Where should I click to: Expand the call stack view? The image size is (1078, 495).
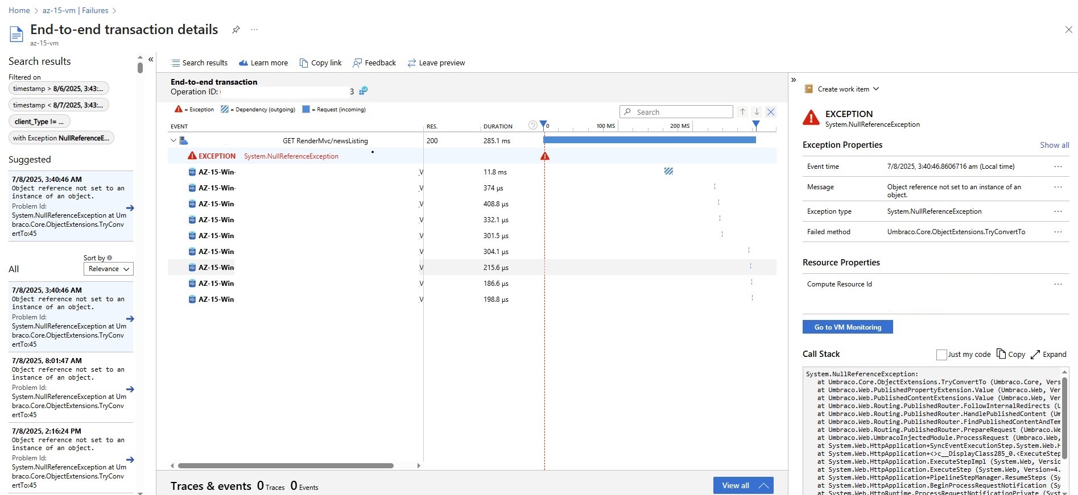pyautogui.click(x=1048, y=354)
